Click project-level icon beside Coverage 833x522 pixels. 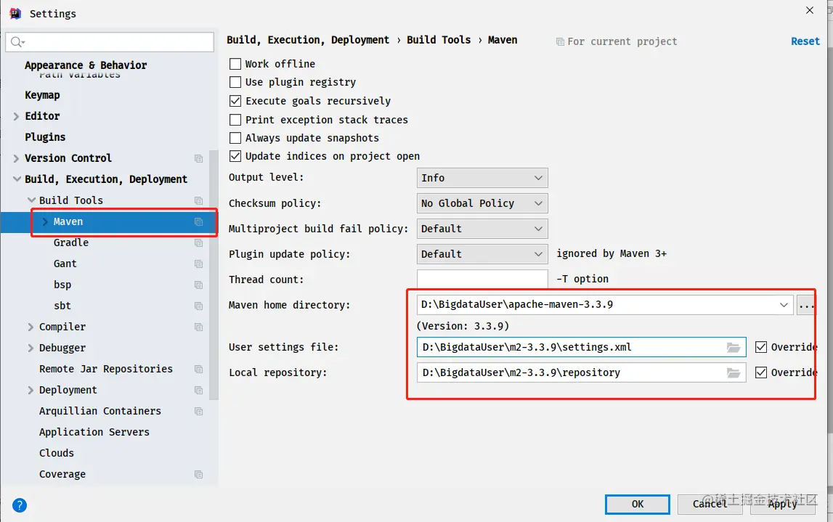pyautogui.click(x=199, y=474)
